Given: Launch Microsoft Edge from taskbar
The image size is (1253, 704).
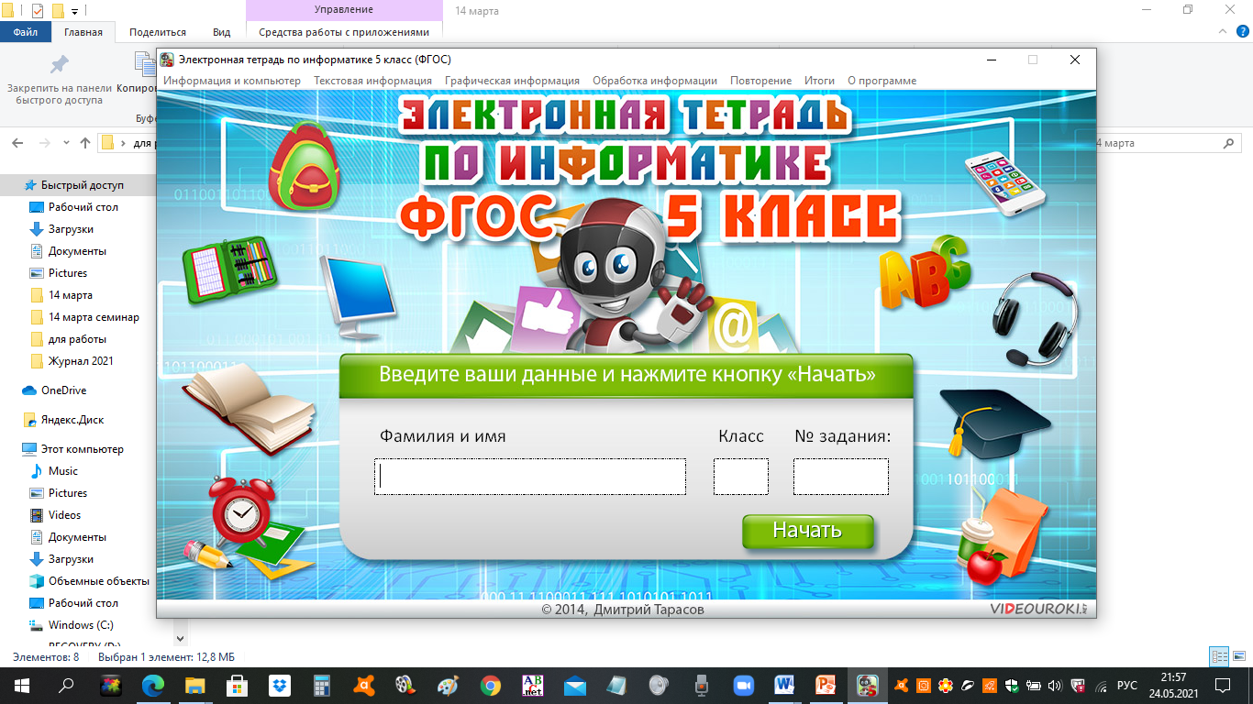Looking at the screenshot, I should [x=151, y=685].
